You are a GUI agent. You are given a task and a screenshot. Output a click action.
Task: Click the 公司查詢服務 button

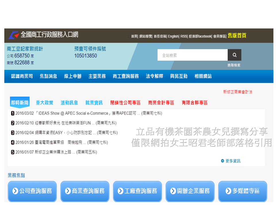(32, 191)
